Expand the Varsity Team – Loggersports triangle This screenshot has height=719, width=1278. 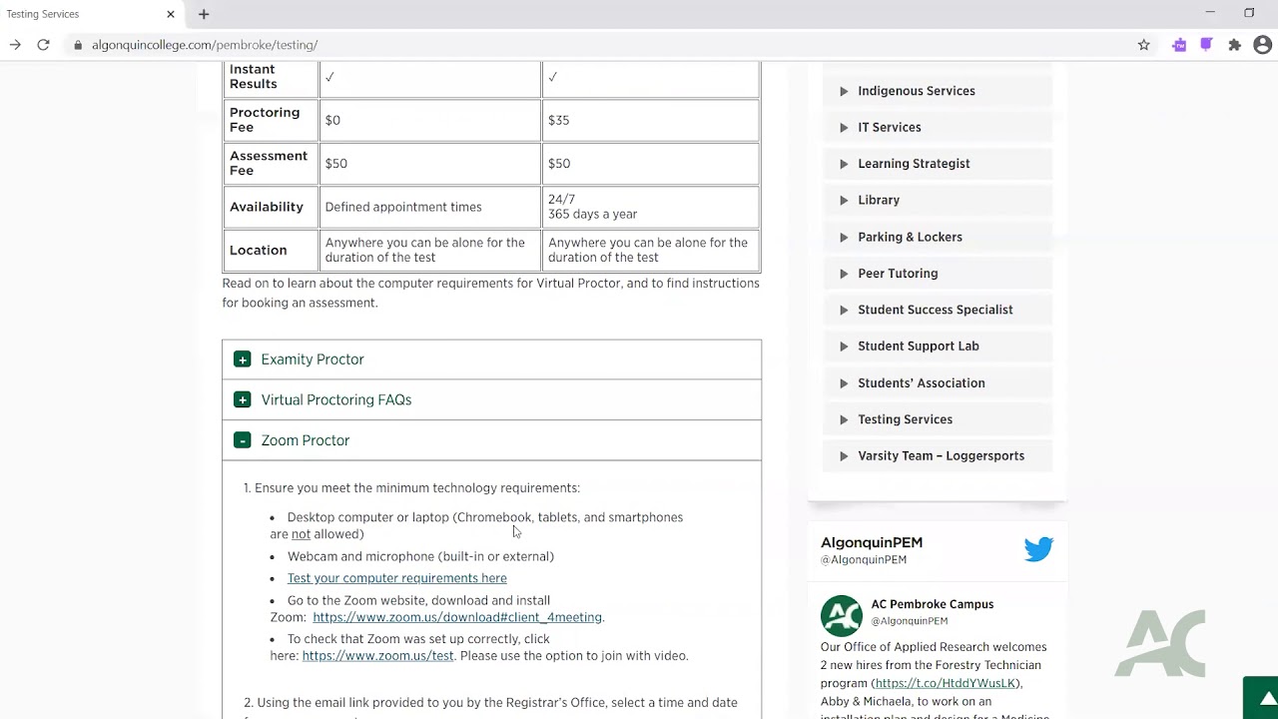[x=844, y=456]
